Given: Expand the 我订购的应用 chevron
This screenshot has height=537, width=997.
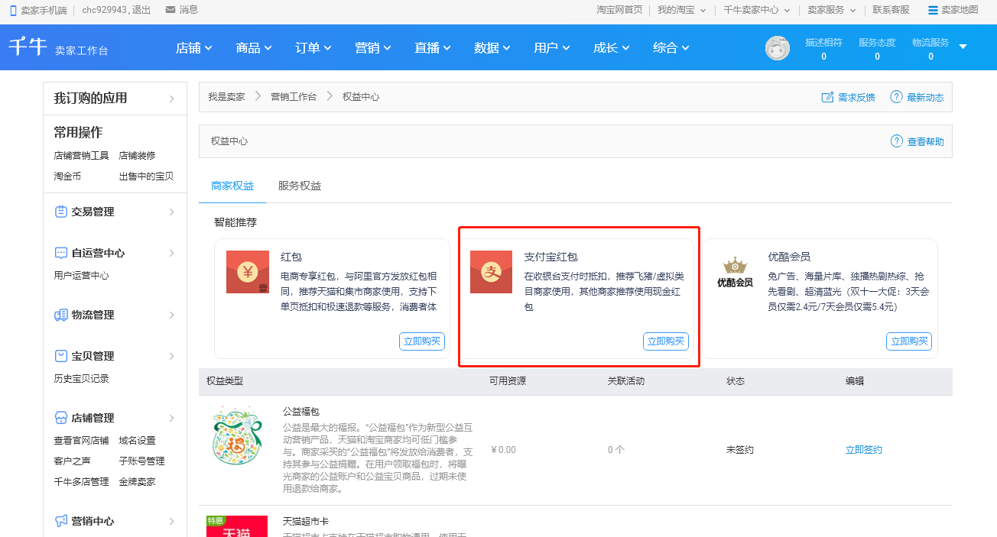Looking at the screenshot, I should [x=172, y=99].
